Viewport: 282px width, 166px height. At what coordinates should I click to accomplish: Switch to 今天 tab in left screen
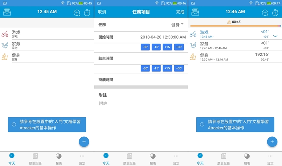[12, 159]
